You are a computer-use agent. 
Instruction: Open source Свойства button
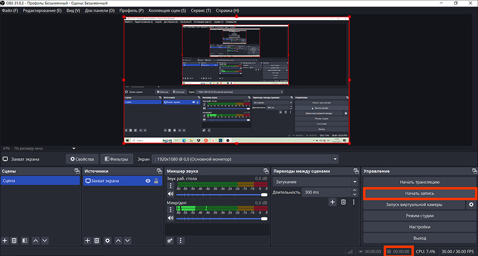pyautogui.click(x=82, y=159)
